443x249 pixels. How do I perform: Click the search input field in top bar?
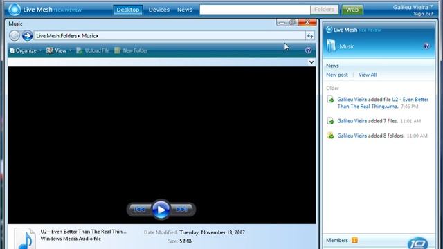tap(255, 10)
